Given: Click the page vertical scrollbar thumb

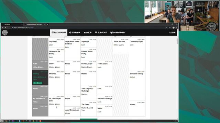Looking at the screenshot, I should pos(178,41).
